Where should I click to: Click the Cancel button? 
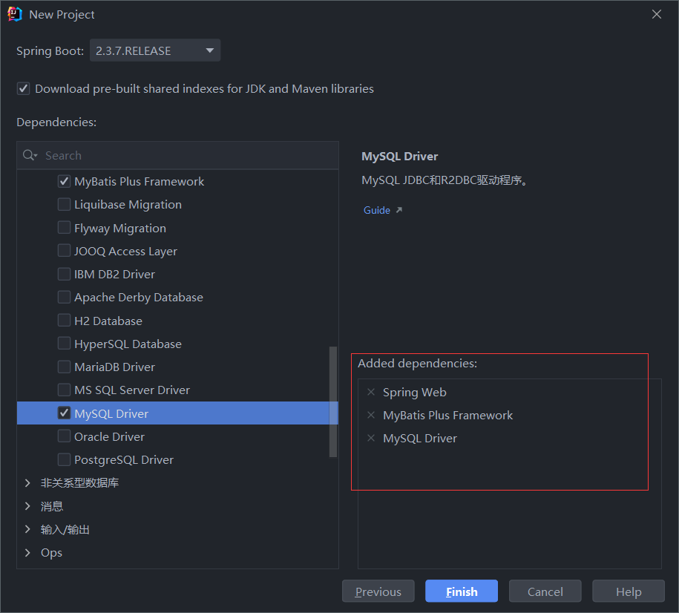(x=545, y=591)
